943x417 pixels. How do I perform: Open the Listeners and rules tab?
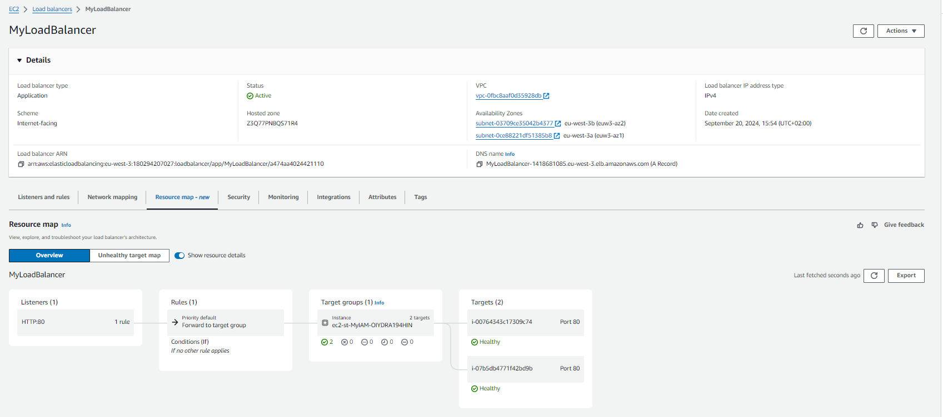[44, 197]
